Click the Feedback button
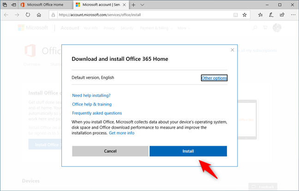The width and height of the screenshot is (299, 191). tap(263, 187)
